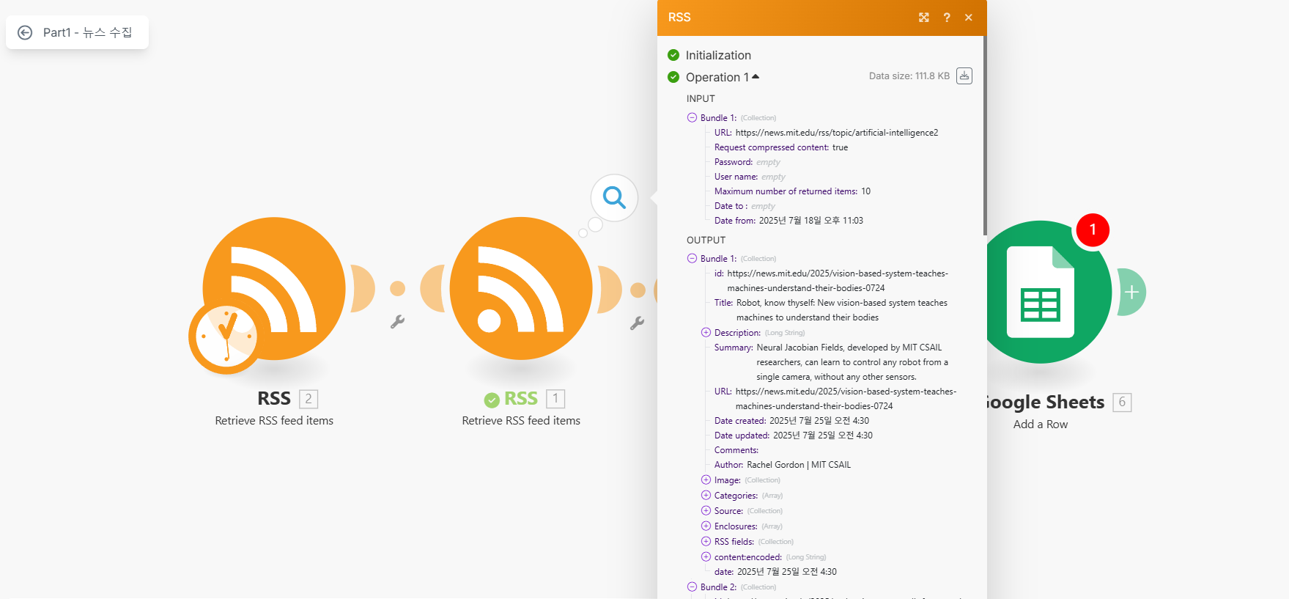Click the wrench after second RSS module
Image resolution: width=1289 pixels, height=599 pixels.
pyautogui.click(x=637, y=323)
